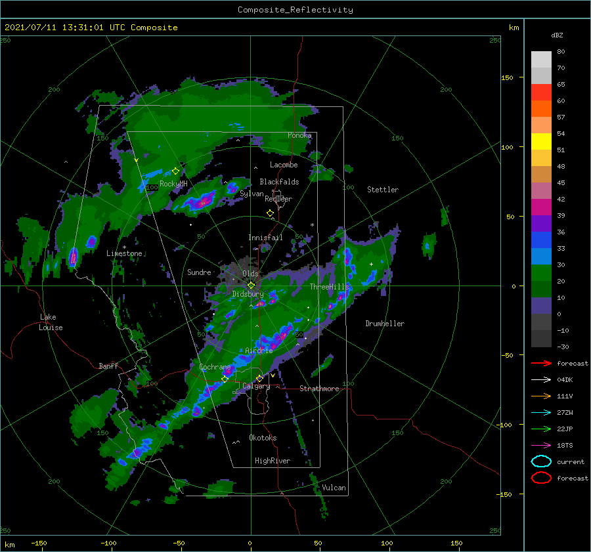
Task: Click the dBZ legend heading
Action: [x=557, y=35]
